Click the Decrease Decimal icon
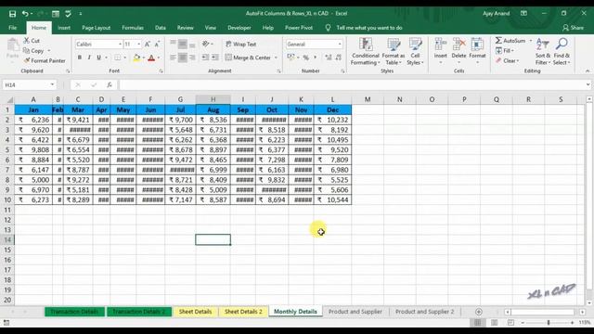The height and width of the screenshot is (334, 594). pyautogui.click(x=338, y=58)
